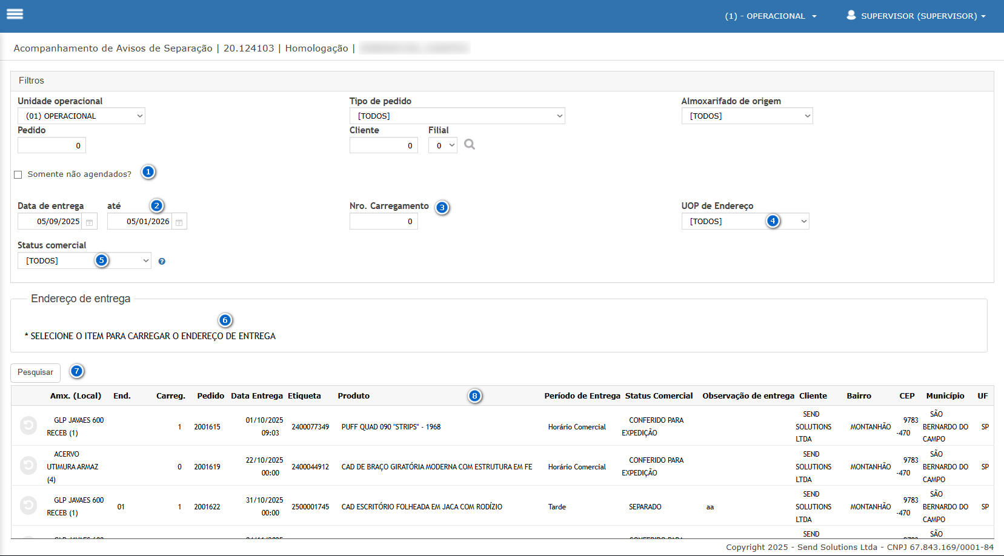Open the Tipo de pedido dropdown
This screenshot has width=1004, height=556.
[457, 116]
